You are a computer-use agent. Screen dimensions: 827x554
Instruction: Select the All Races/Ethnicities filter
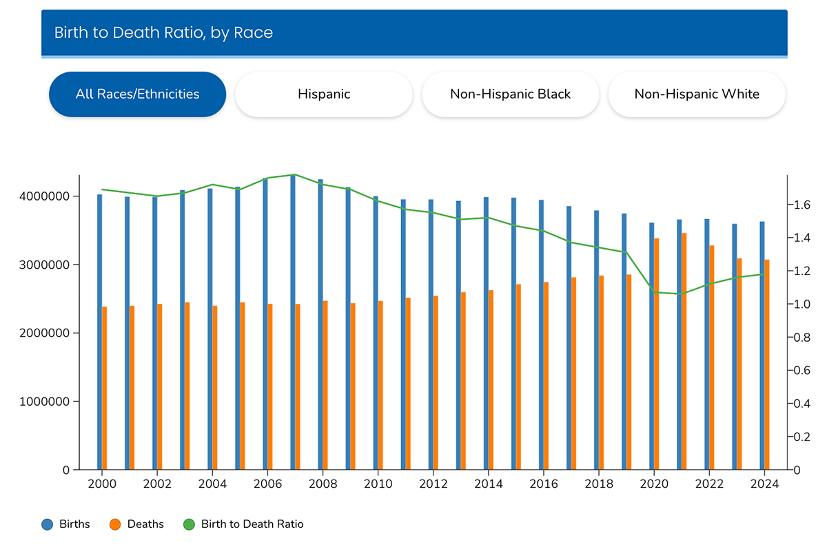[x=137, y=94]
